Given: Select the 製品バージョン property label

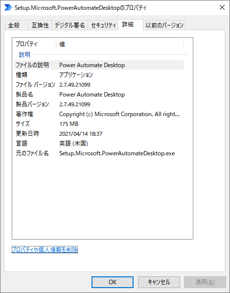Looking at the screenshot, I should click(32, 104).
